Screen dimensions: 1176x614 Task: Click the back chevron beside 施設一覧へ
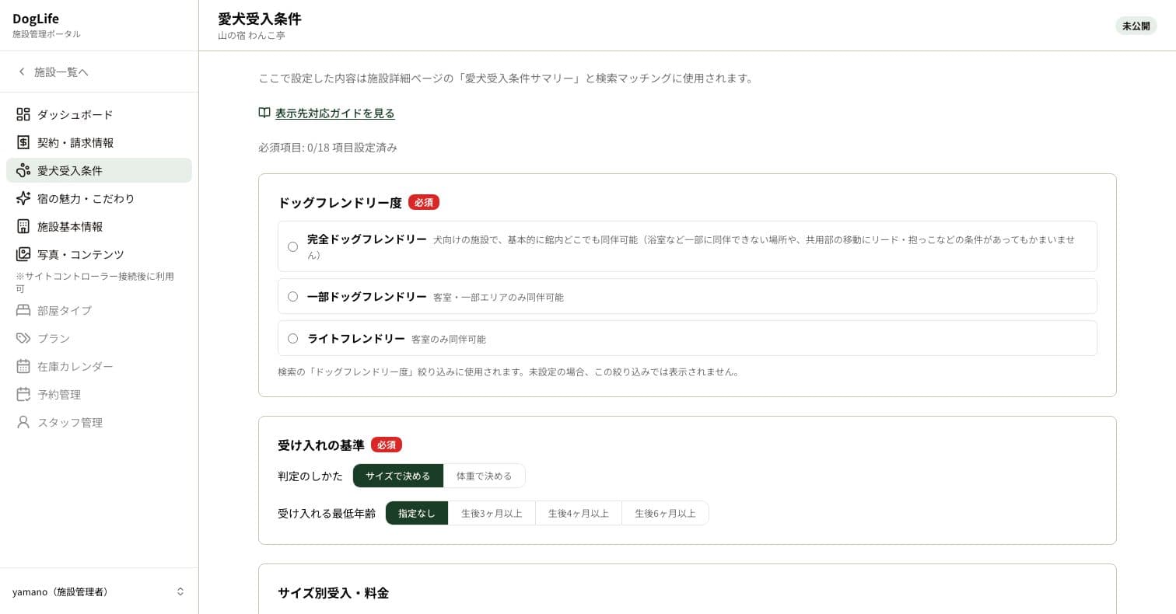point(22,72)
